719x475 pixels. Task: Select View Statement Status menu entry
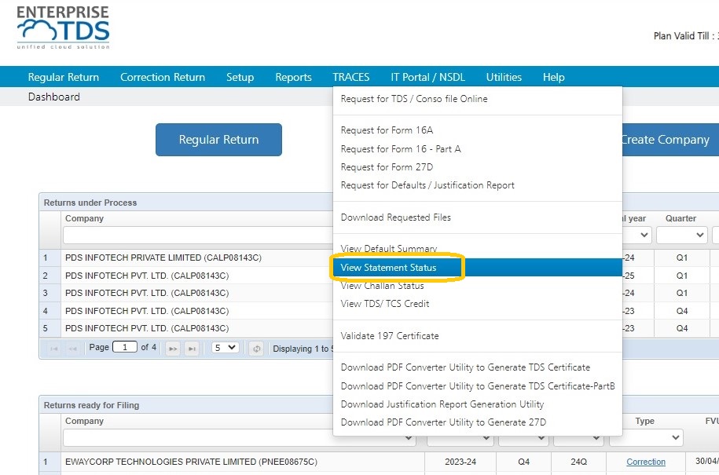coord(388,268)
